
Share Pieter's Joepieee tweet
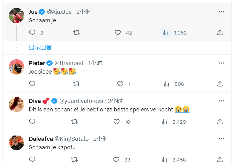tap(220, 84)
